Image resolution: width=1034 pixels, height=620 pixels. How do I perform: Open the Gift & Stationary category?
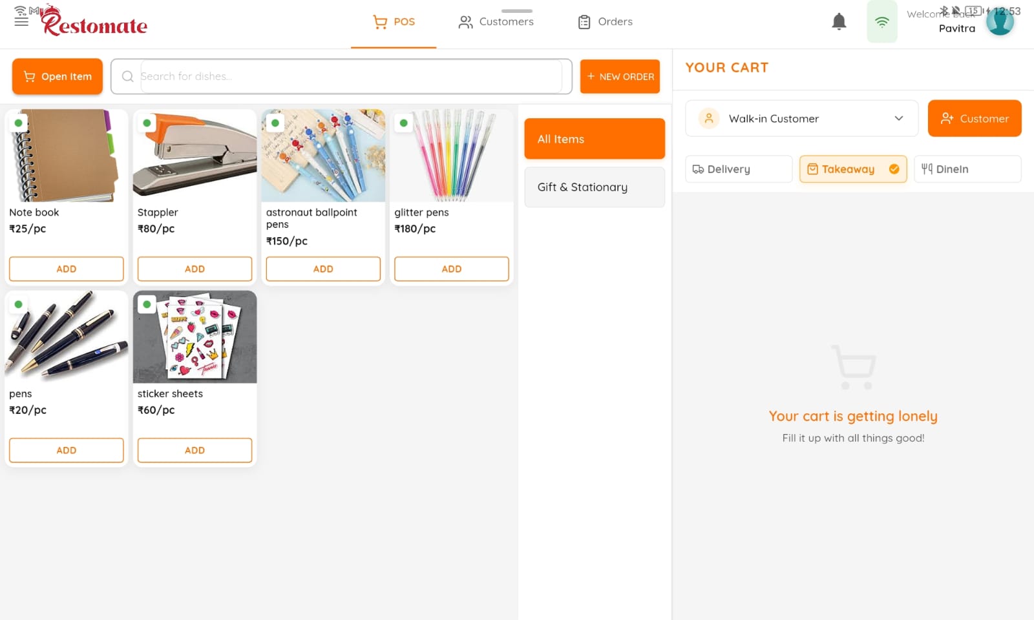[x=595, y=187]
